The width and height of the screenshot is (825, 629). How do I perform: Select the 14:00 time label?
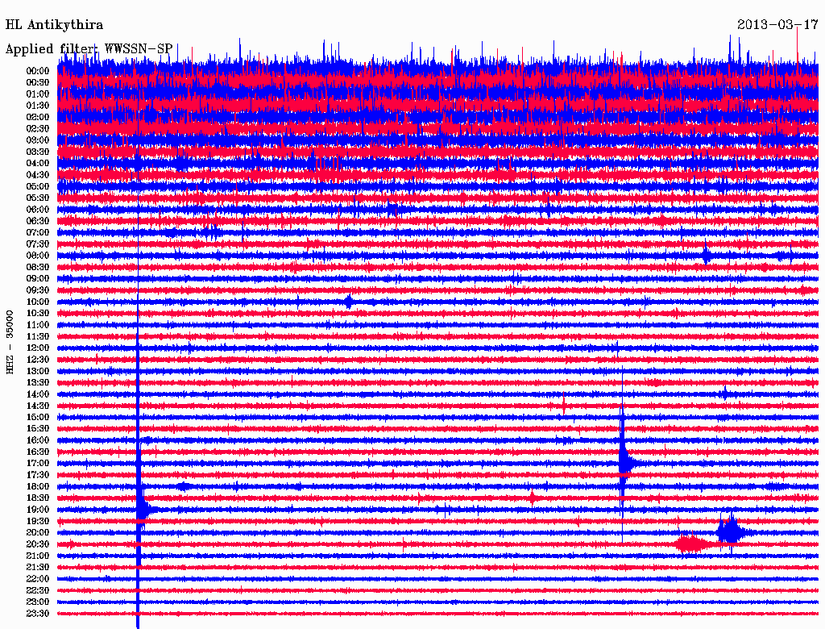38,394
